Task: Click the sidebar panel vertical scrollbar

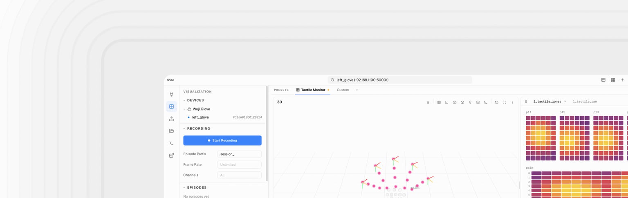Action: (x=267, y=133)
